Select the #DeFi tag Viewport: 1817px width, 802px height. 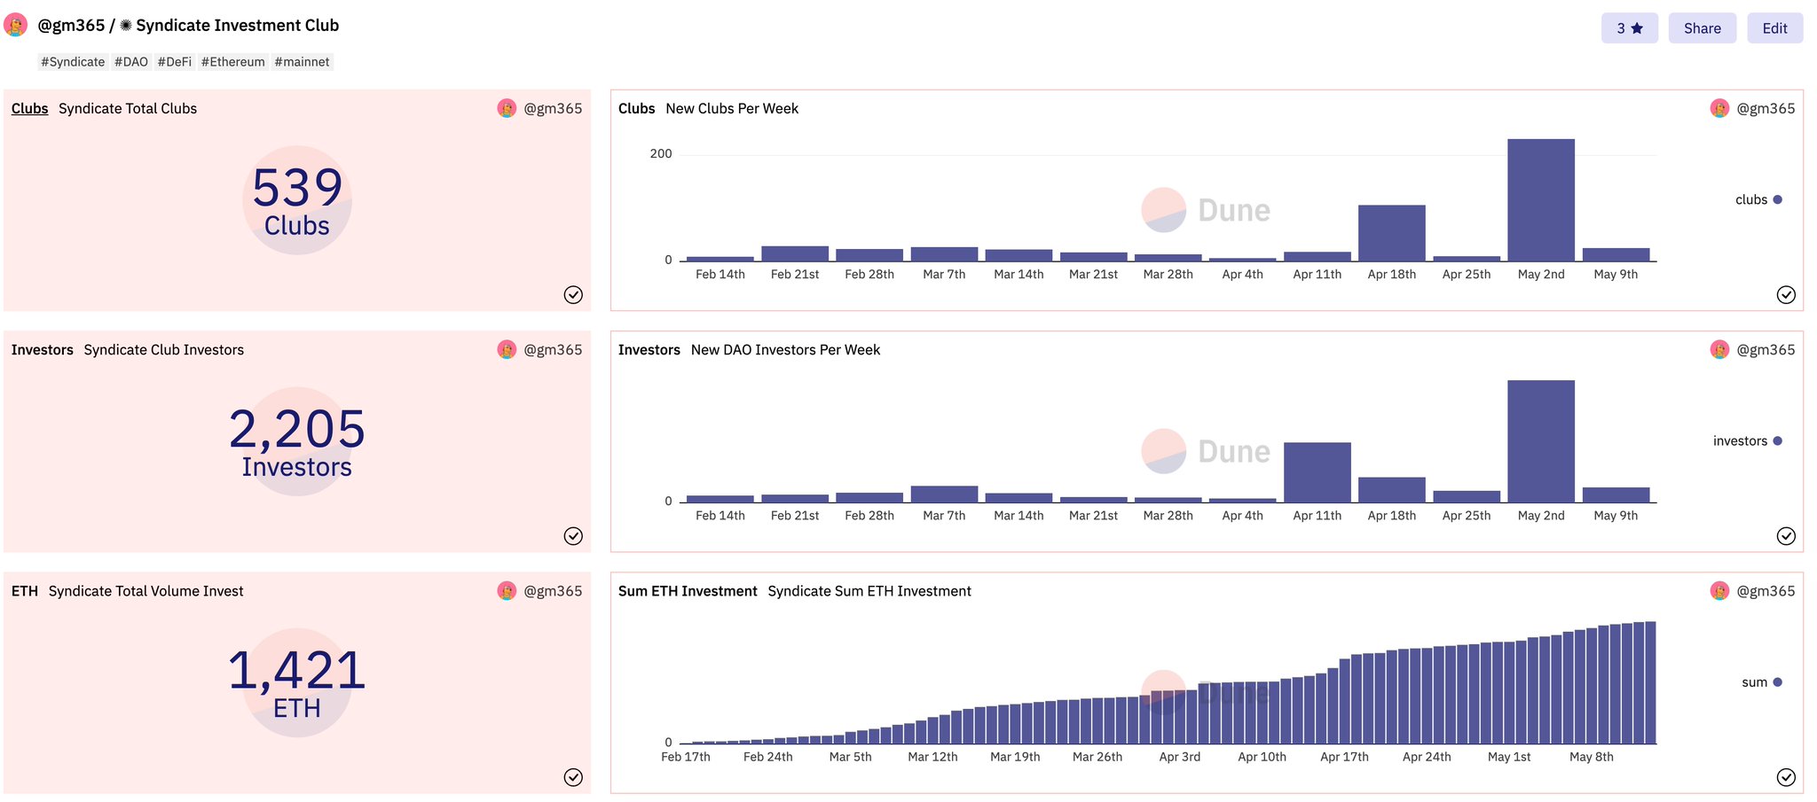(x=175, y=62)
